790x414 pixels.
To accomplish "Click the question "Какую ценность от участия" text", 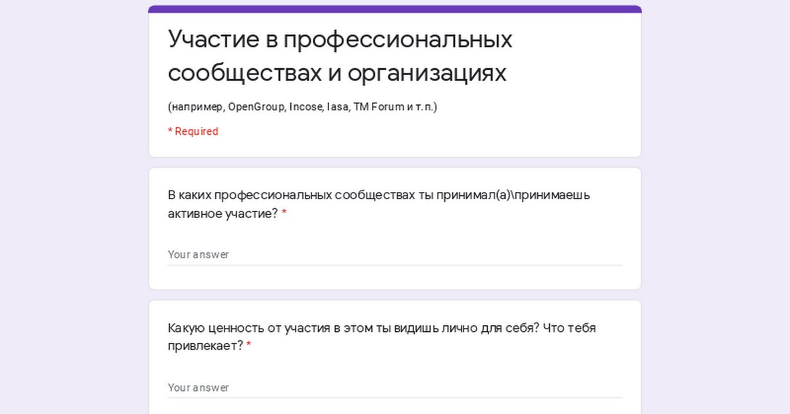I will coord(382,336).
